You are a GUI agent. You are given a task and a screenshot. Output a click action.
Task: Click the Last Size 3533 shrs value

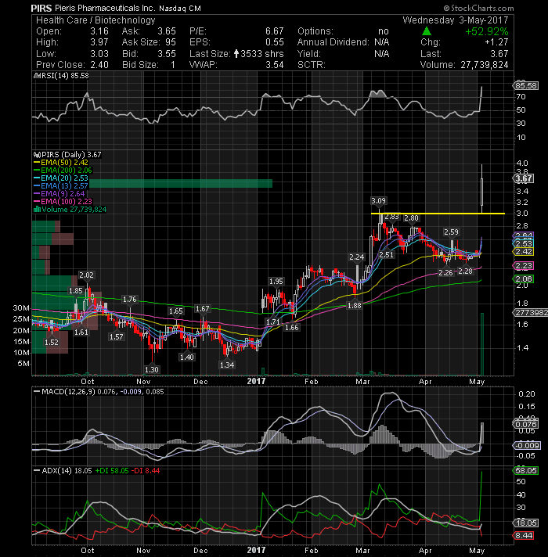click(262, 54)
